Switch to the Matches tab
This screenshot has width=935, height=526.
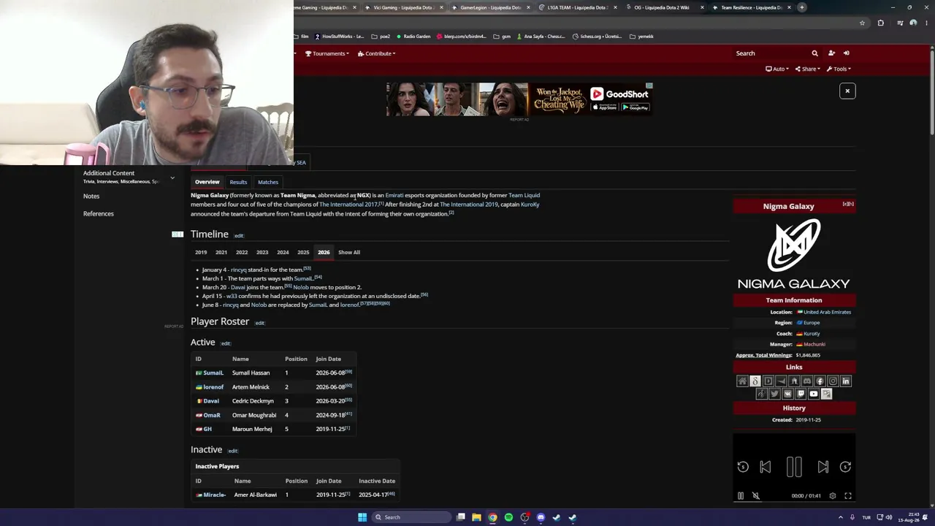click(x=268, y=182)
